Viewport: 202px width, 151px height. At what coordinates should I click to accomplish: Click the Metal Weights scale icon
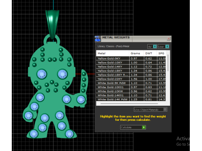pos(98,39)
